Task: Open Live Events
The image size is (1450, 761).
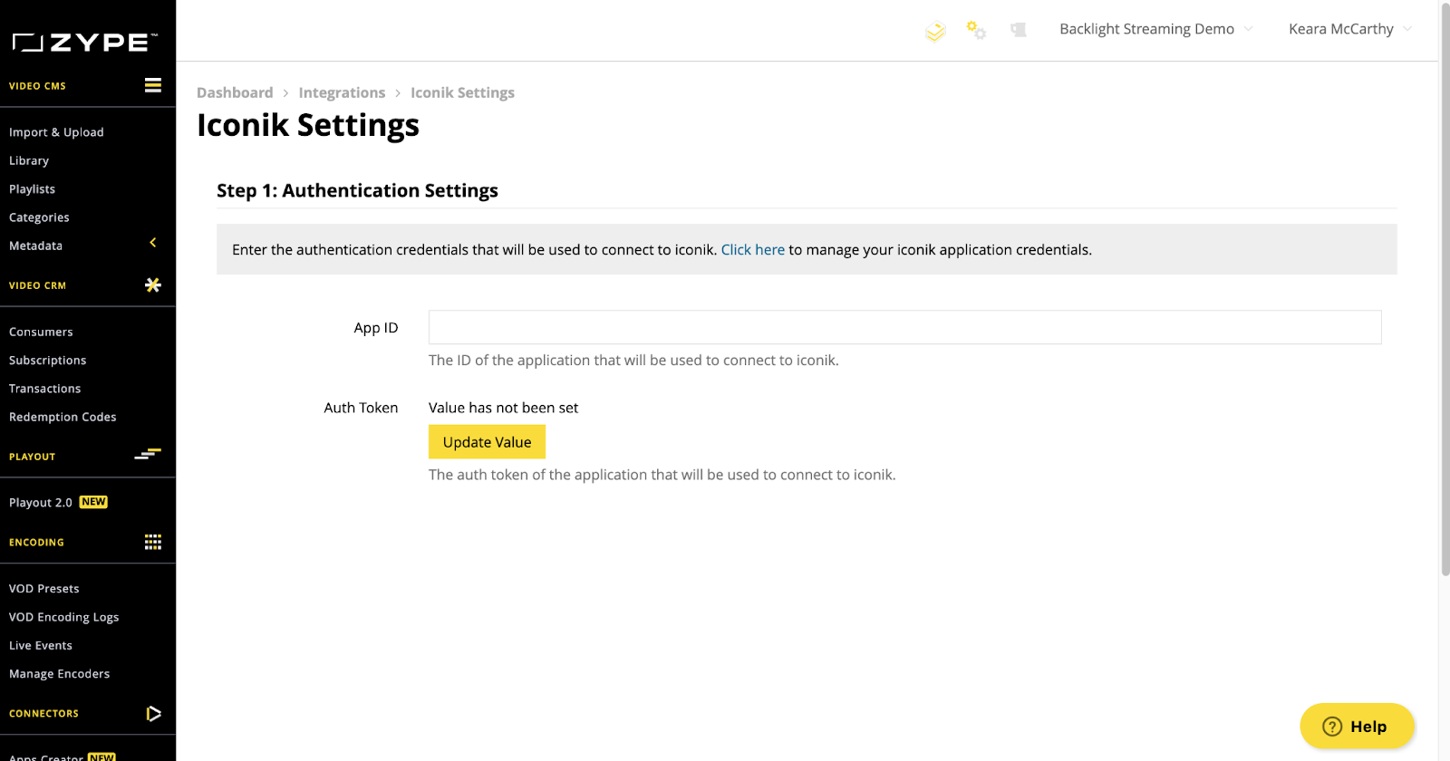Action: 41,645
